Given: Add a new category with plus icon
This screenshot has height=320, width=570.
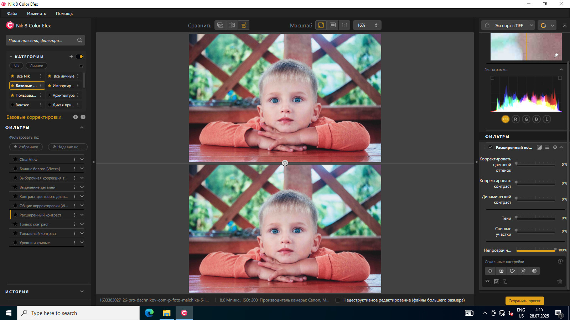Looking at the screenshot, I should click(71, 57).
